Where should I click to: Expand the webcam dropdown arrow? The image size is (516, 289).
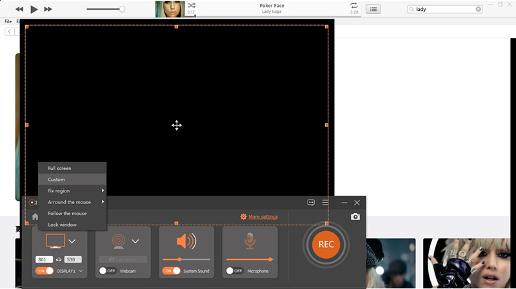pyautogui.click(x=135, y=241)
